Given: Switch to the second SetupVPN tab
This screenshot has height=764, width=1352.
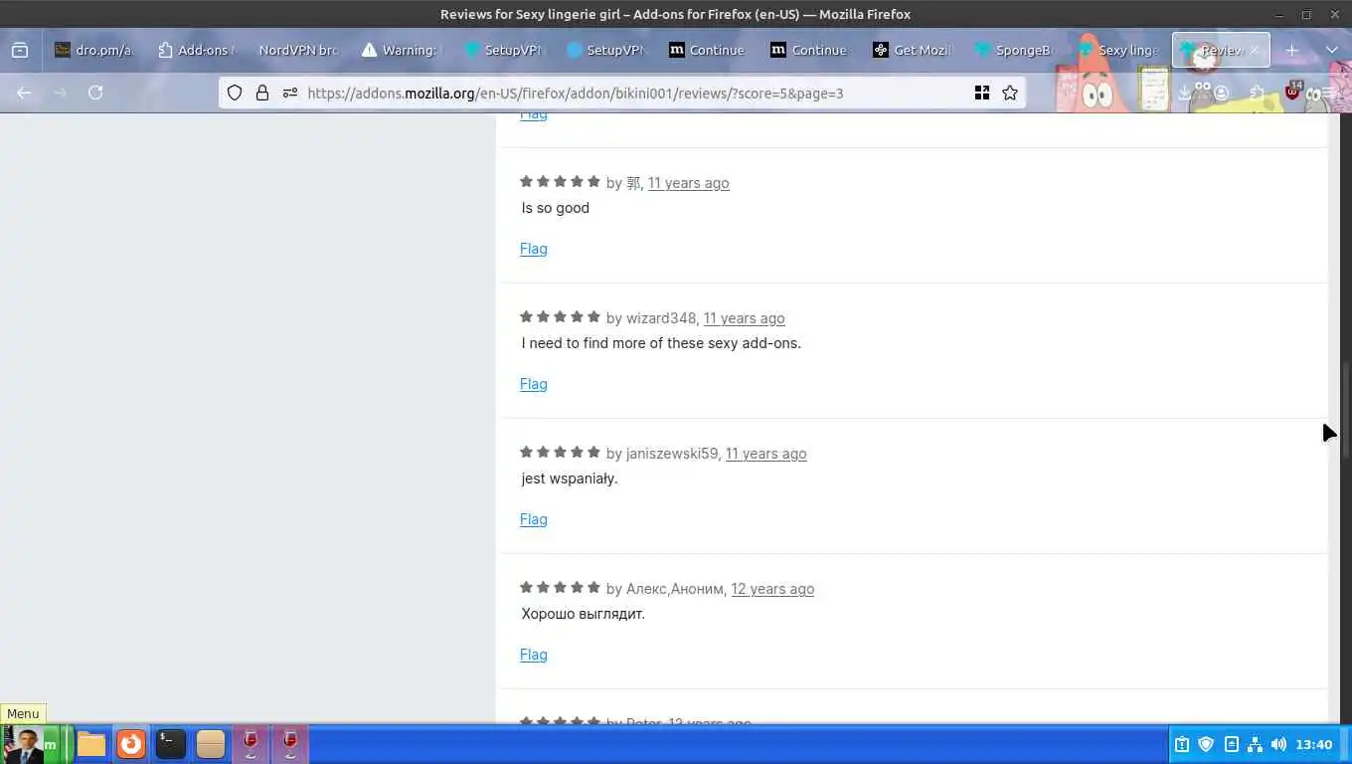Looking at the screenshot, I should click(x=604, y=50).
